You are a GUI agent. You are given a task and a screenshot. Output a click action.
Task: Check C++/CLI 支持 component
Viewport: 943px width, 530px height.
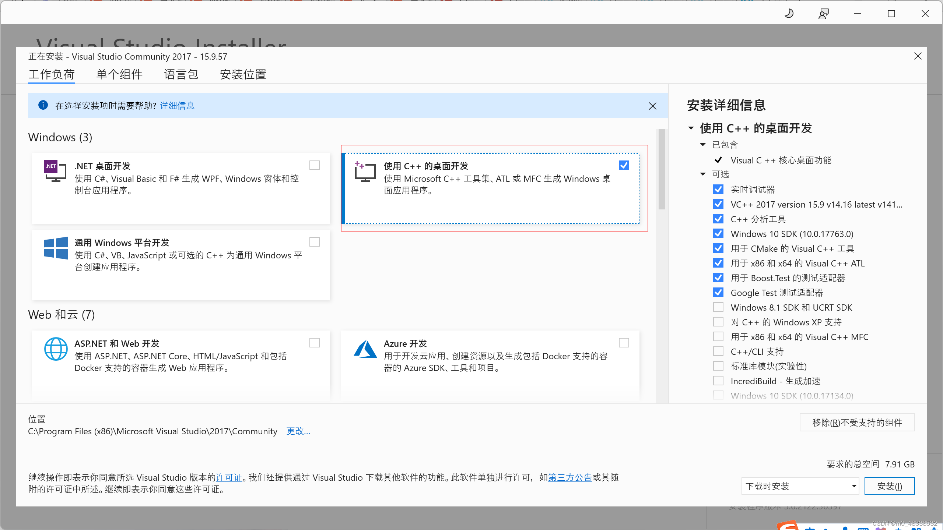point(718,351)
